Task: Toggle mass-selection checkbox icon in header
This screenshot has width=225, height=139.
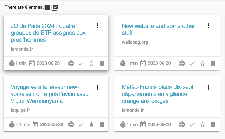Action: (55, 7)
